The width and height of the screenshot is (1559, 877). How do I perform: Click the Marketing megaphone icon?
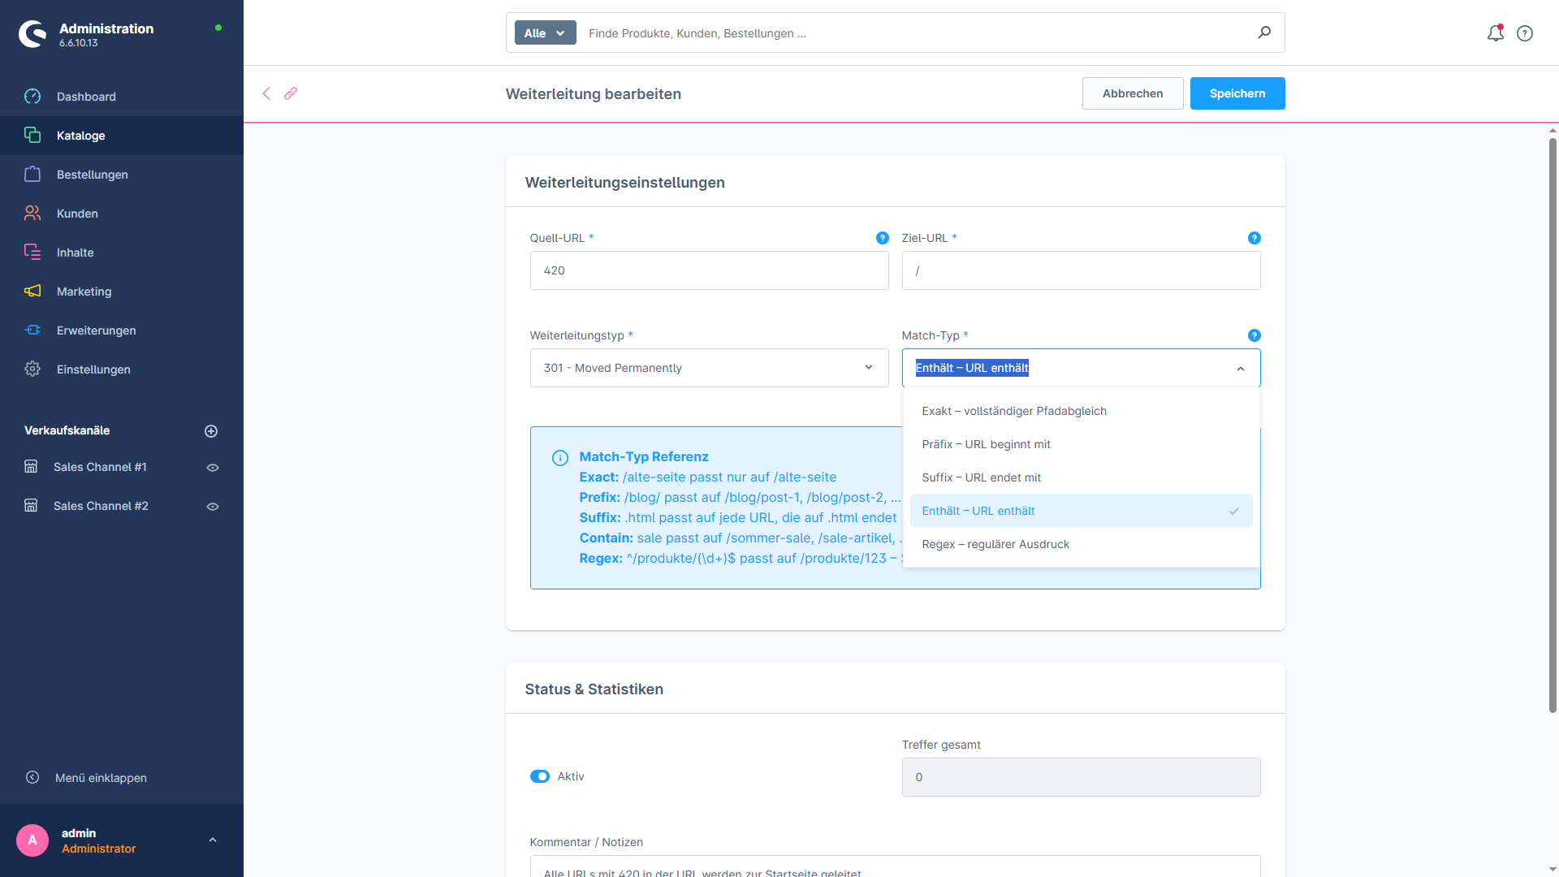32,292
